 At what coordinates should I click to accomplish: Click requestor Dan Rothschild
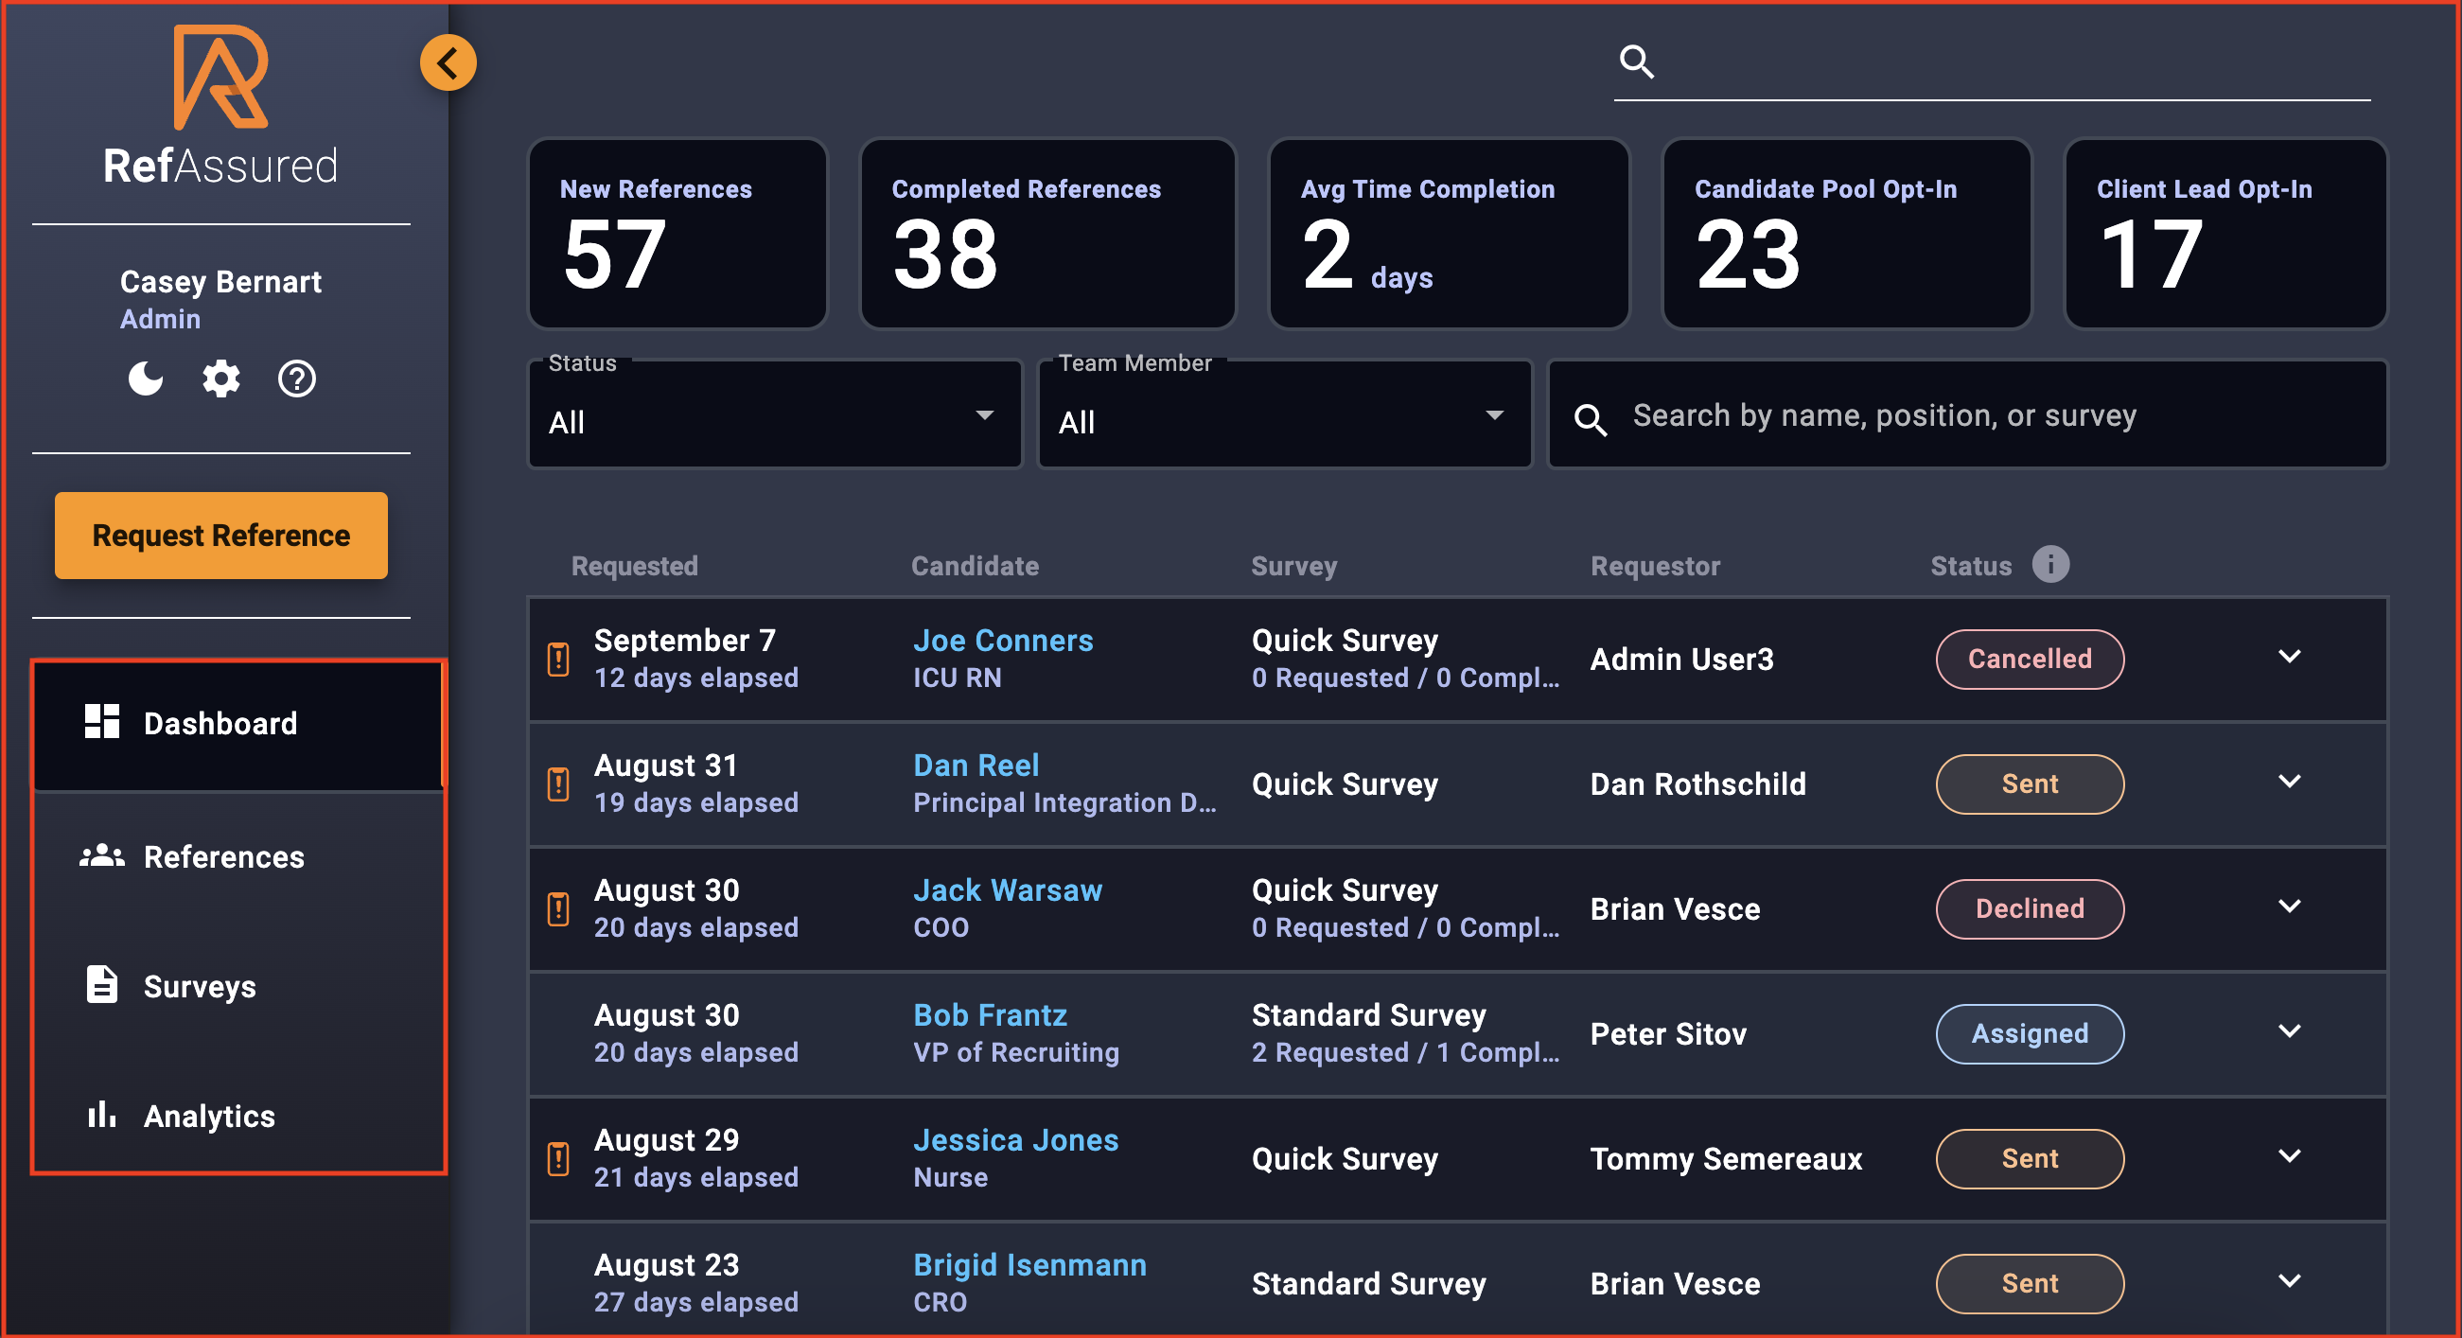coord(1697,784)
